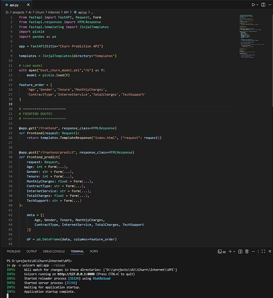273x298 pixels.
Task: Create a new terminal with plus icon
Action: 230,252
